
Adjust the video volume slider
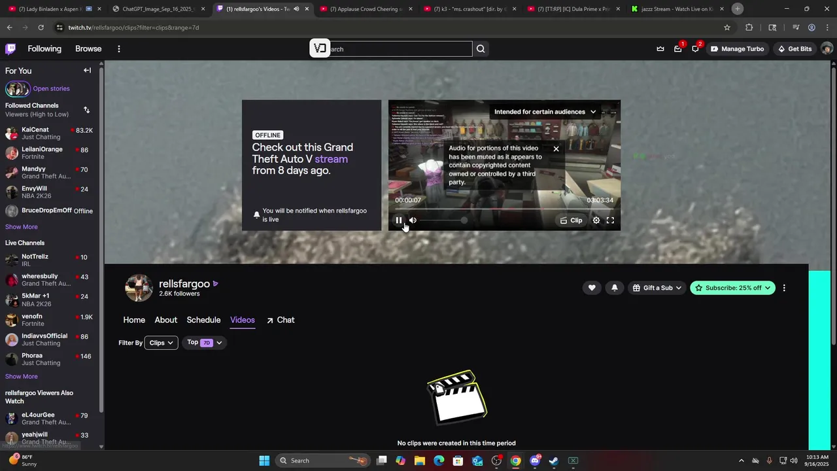click(443, 220)
